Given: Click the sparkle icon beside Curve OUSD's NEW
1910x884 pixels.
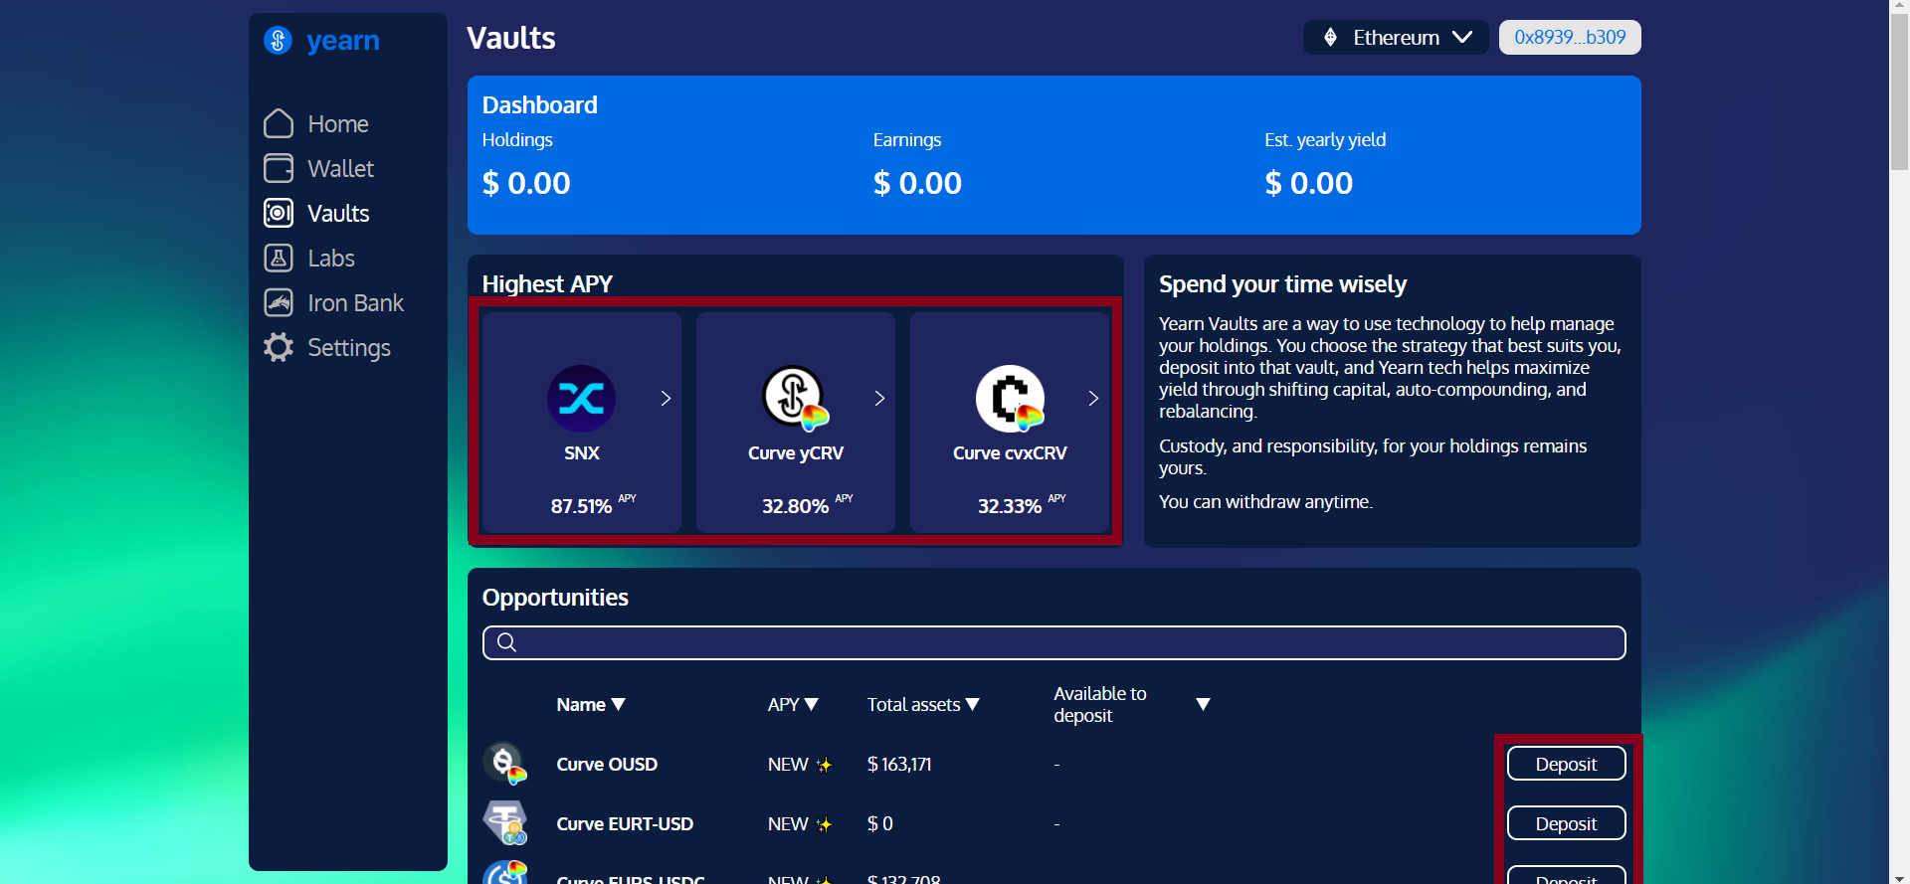Looking at the screenshot, I should 824,765.
